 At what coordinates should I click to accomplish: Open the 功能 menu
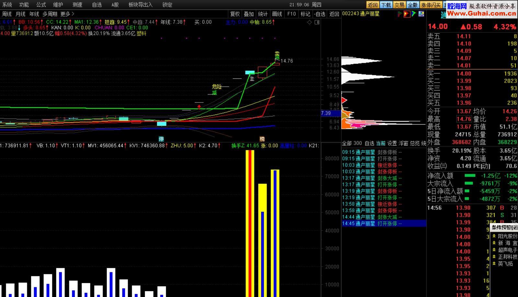pos(24,5)
